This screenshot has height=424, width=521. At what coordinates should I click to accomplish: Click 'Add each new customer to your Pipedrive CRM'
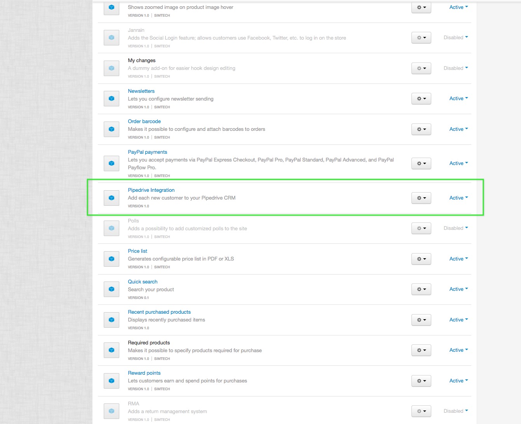click(181, 198)
